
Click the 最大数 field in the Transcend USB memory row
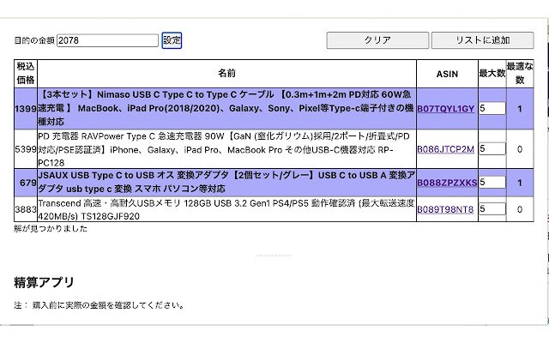pyautogui.click(x=492, y=209)
